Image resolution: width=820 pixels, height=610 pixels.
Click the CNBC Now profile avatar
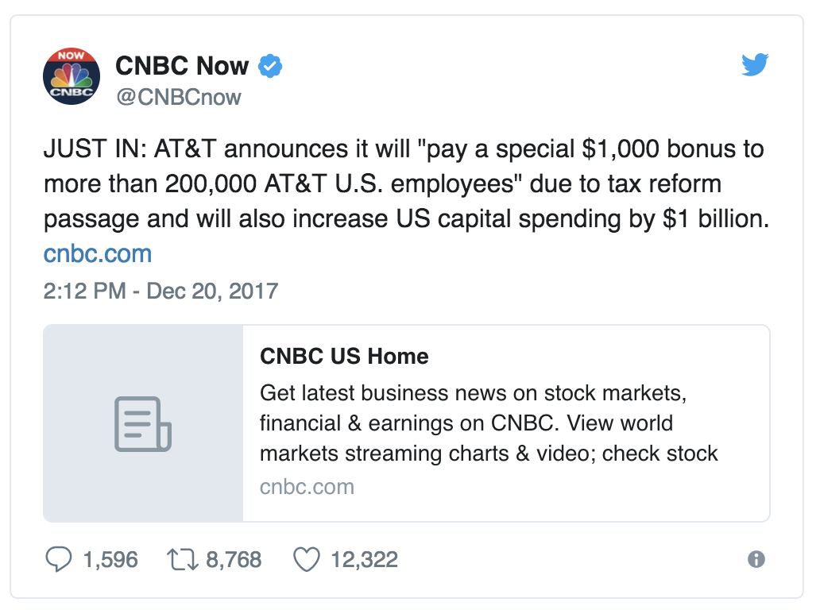[x=72, y=78]
